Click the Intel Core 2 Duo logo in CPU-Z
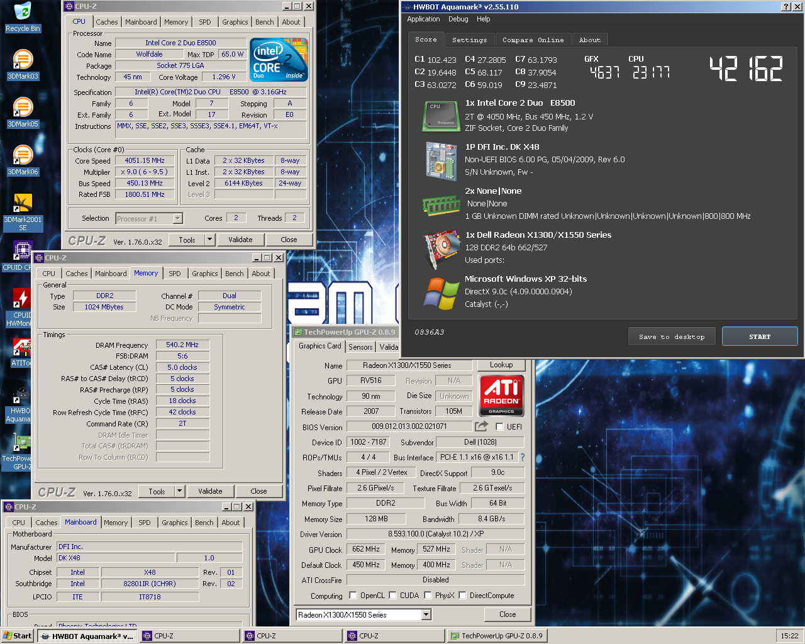 (279, 59)
